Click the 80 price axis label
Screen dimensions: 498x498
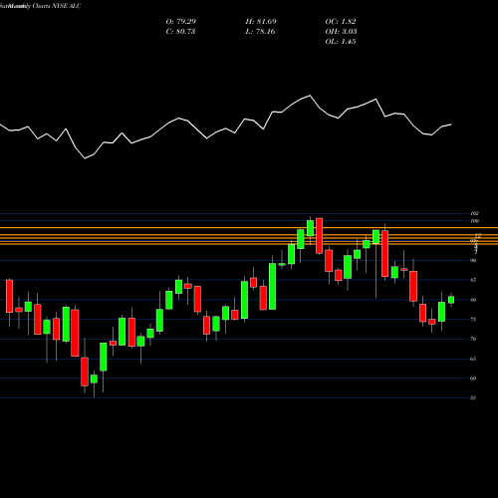(473, 300)
